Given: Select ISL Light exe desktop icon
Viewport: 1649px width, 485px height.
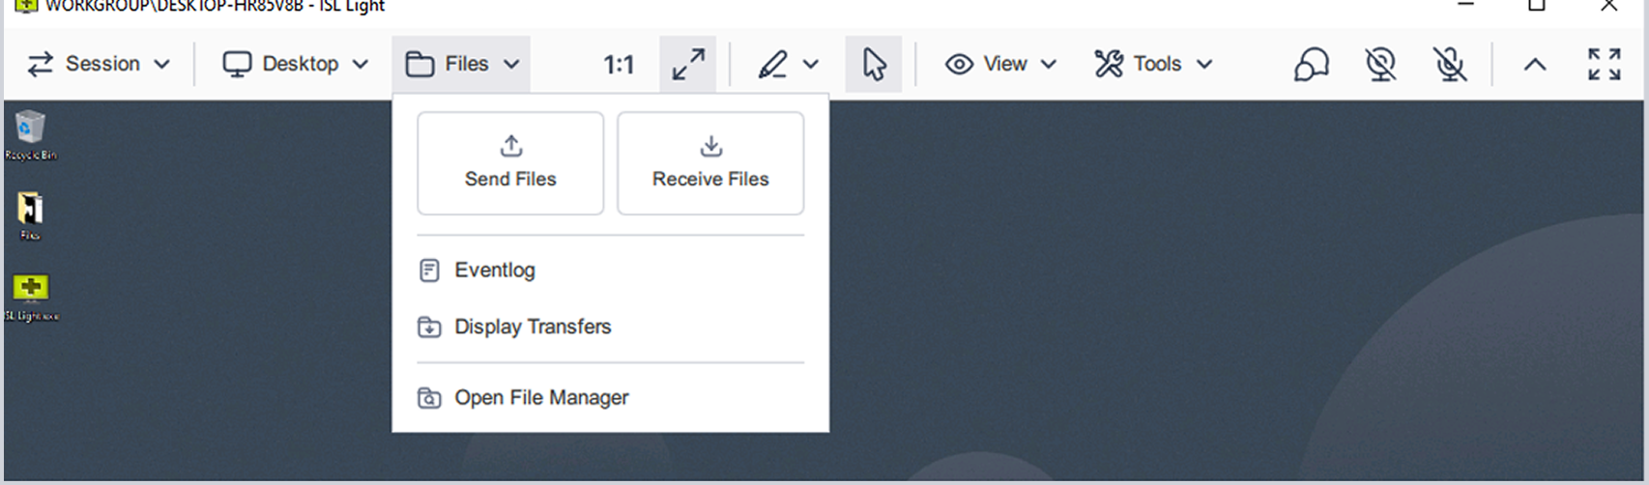Looking at the screenshot, I should [x=31, y=297].
